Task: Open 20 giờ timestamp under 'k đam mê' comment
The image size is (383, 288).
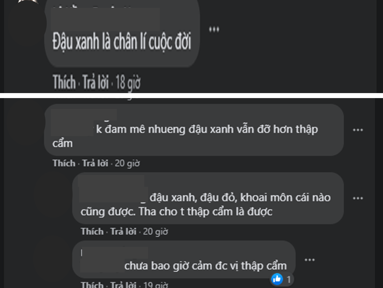Action: click(x=127, y=163)
